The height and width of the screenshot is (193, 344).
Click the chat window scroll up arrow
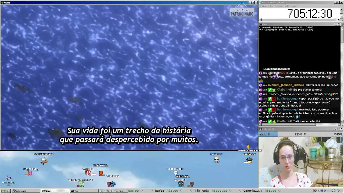[342, 27]
